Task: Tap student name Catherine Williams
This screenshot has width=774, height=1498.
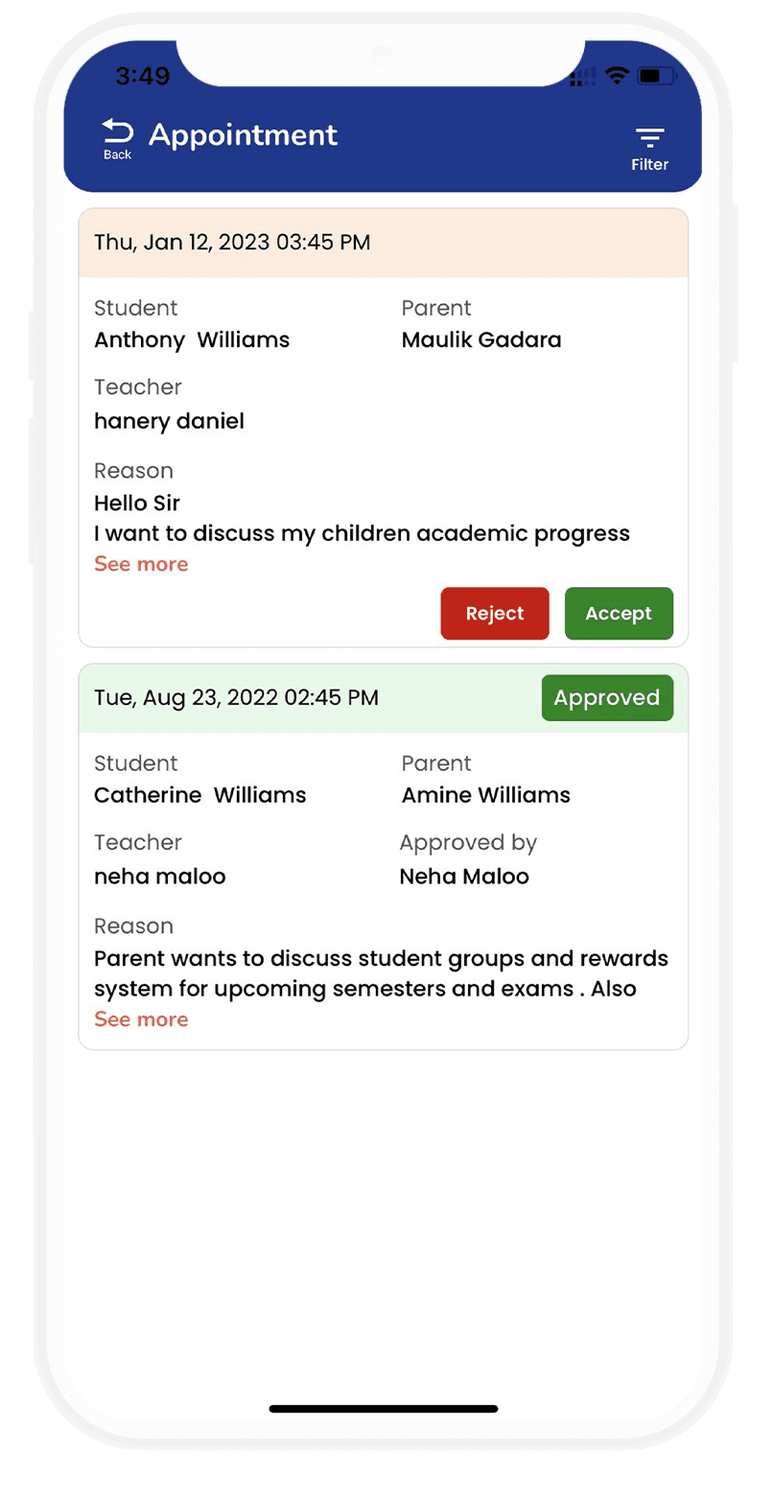Action: tap(199, 795)
